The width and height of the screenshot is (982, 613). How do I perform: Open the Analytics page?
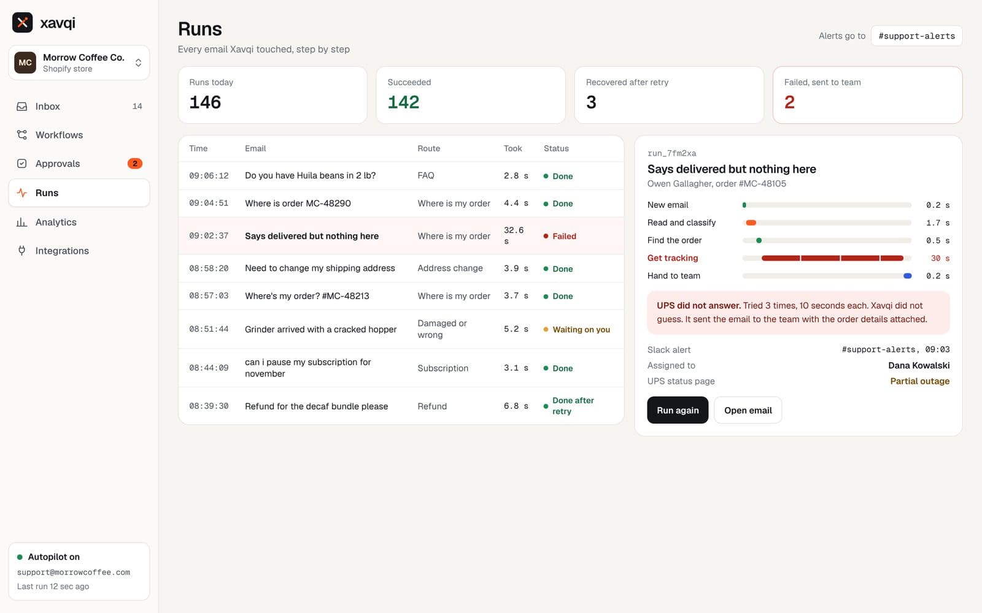[x=79, y=222]
